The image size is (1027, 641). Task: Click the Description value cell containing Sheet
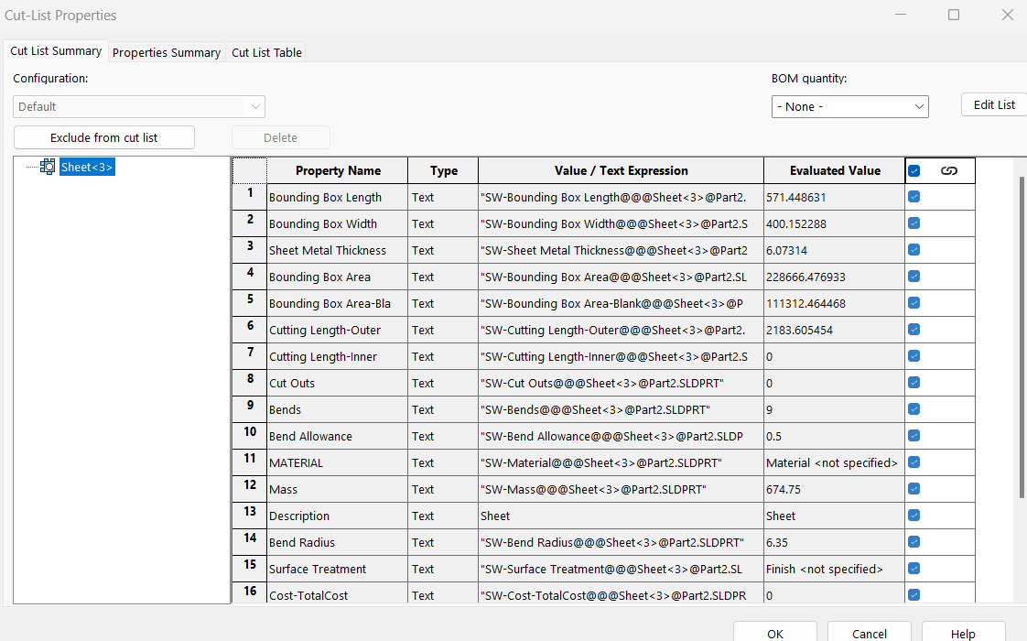(x=621, y=516)
